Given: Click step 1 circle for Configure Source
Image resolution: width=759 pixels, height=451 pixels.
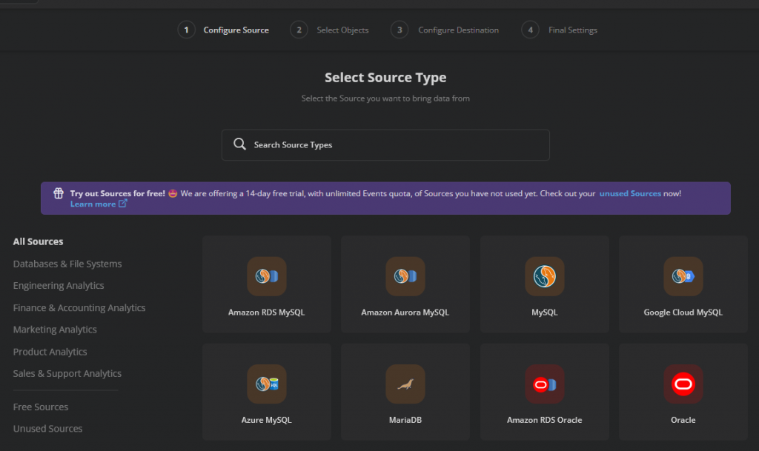Looking at the screenshot, I should click(x=186, y=30).
